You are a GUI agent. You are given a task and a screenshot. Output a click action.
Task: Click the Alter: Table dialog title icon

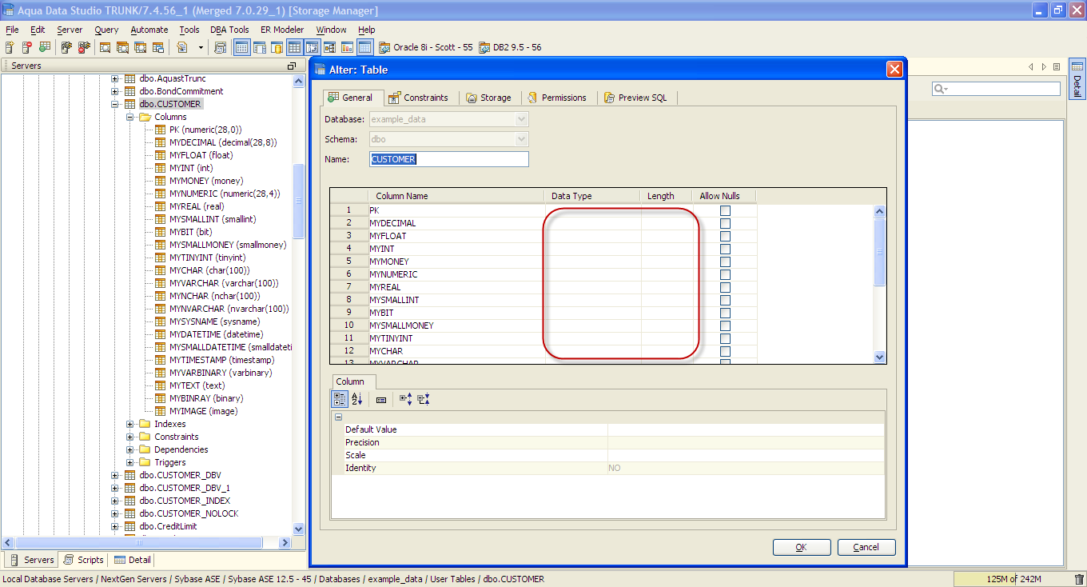tap(321, 70)
